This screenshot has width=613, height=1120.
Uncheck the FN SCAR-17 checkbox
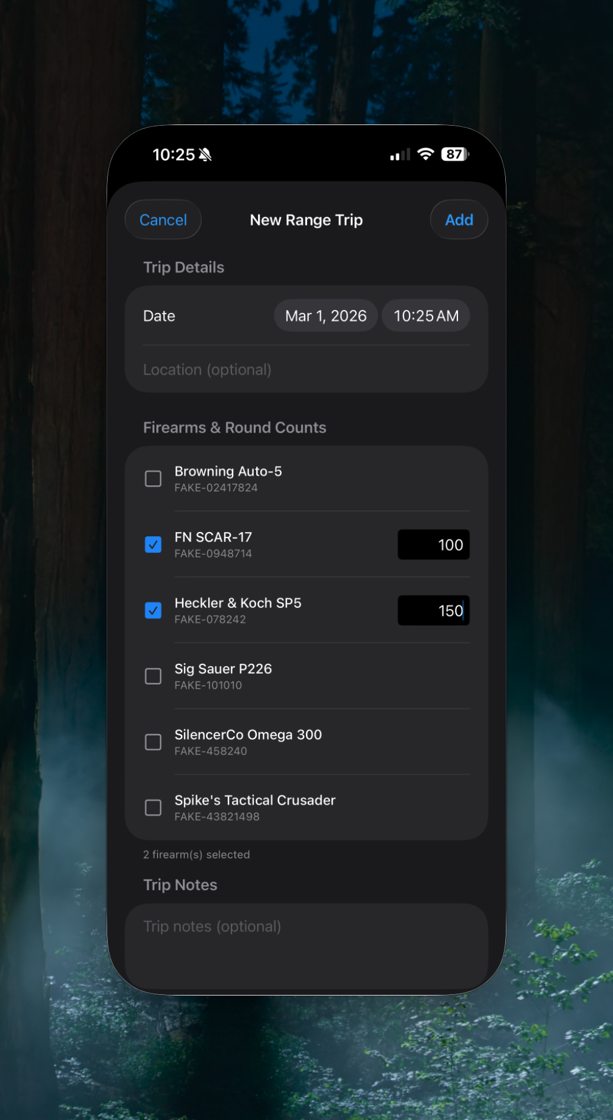click(153, 545)
